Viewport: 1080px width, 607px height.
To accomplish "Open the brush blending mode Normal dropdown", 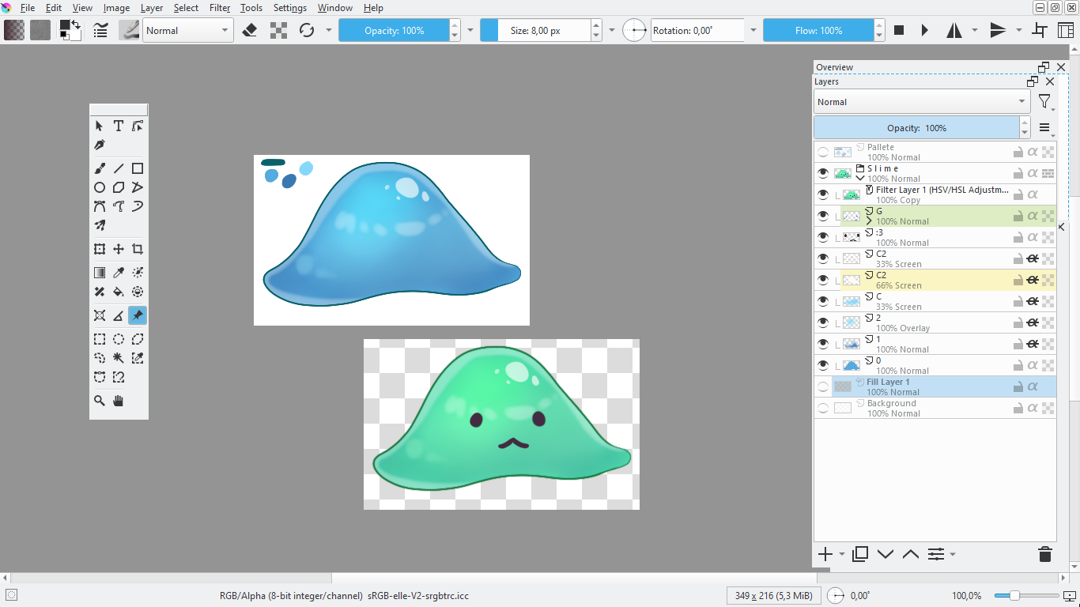I will 187,30.
